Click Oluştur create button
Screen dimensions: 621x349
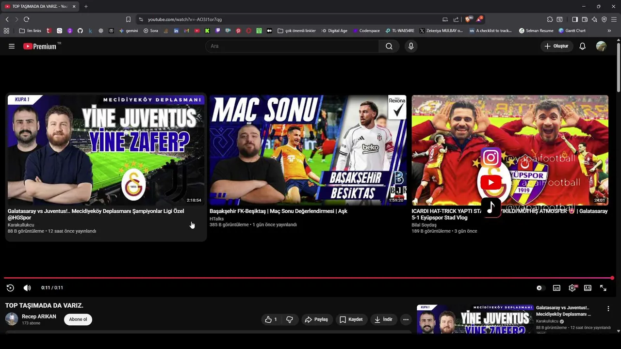(557, 46)
